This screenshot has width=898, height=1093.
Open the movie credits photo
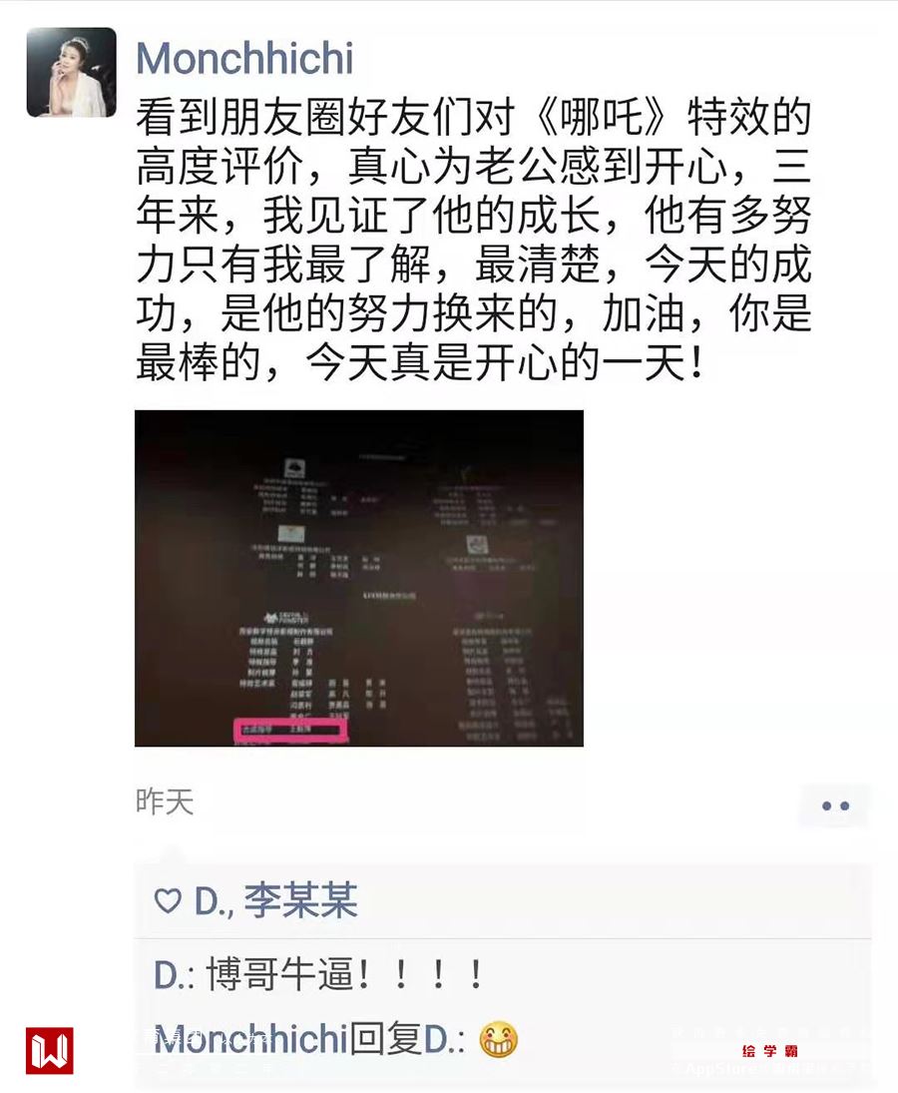pyautogui.click(x=359, y=578)
